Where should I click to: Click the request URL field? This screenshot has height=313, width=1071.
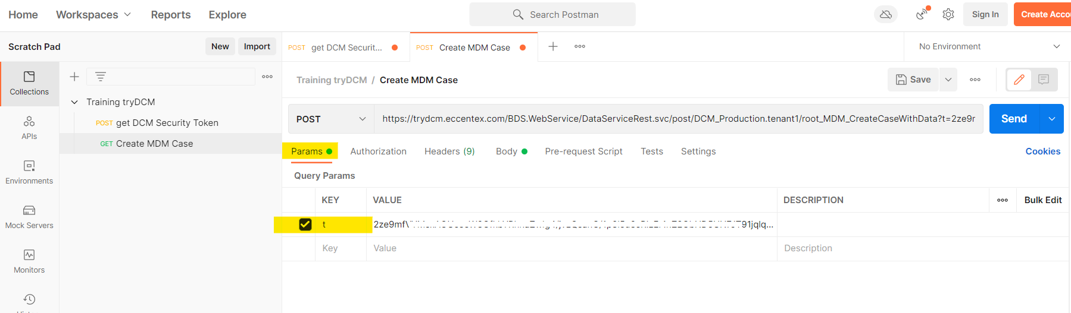[679, 119]
